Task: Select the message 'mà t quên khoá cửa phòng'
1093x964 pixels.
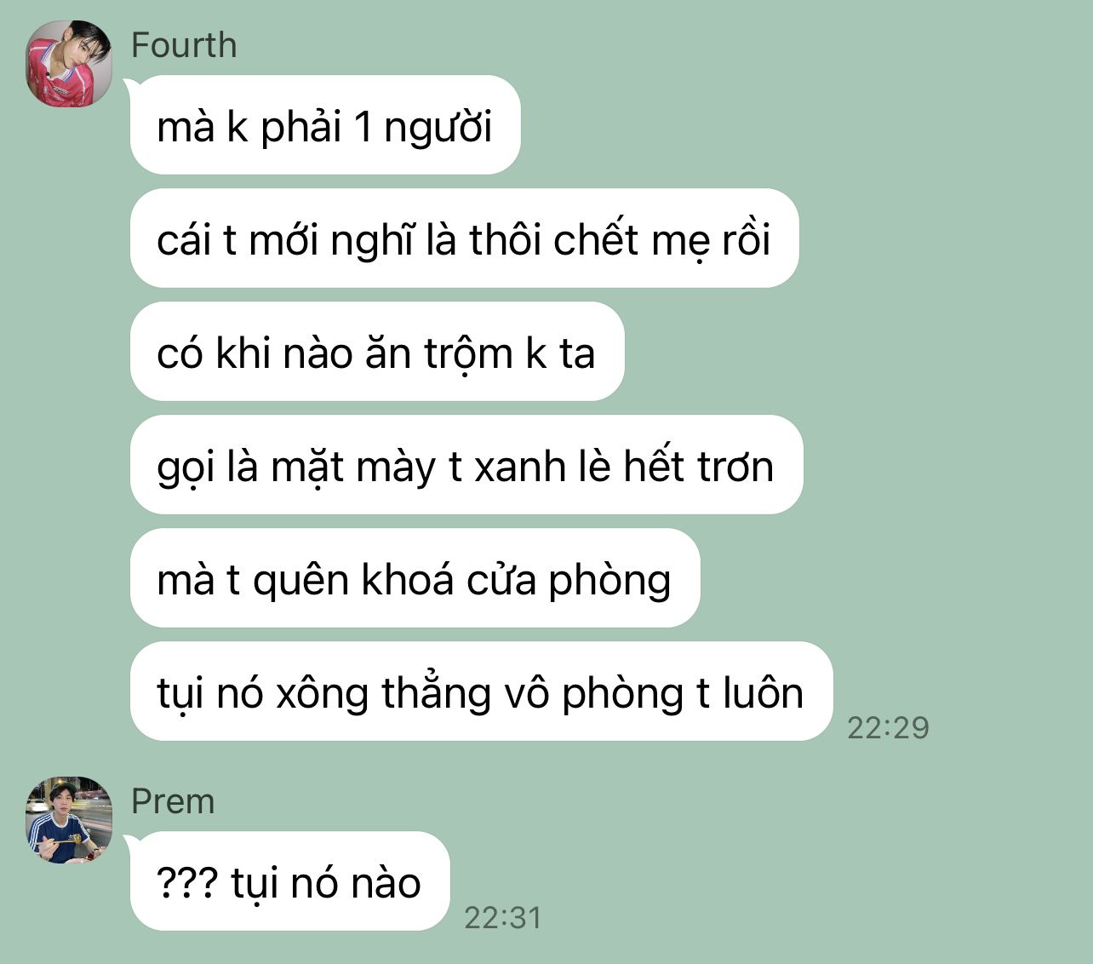Action: 415,578
